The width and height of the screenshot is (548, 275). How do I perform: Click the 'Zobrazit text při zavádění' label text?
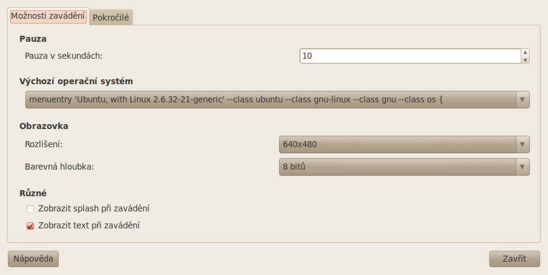coord(89,225)
